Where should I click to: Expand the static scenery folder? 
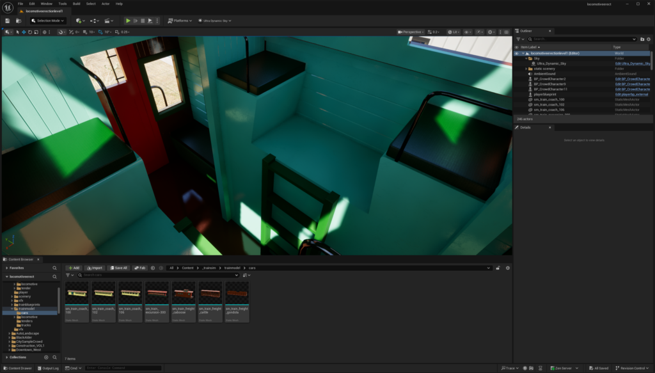(526, 68)
